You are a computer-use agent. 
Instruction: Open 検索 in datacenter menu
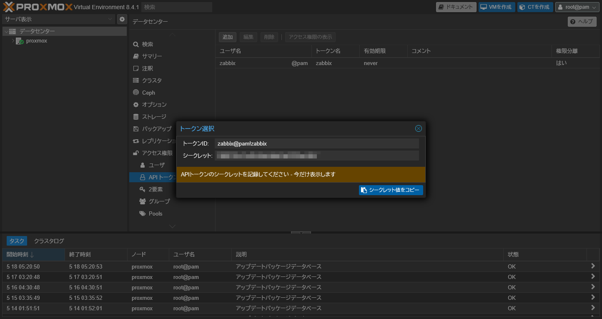coord(147,44)
